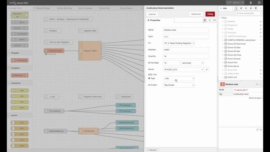The height and width of the screenshot is (152, 270).
Task: Open the sidebar context data tab icon
Action: [x=256, y=8]
